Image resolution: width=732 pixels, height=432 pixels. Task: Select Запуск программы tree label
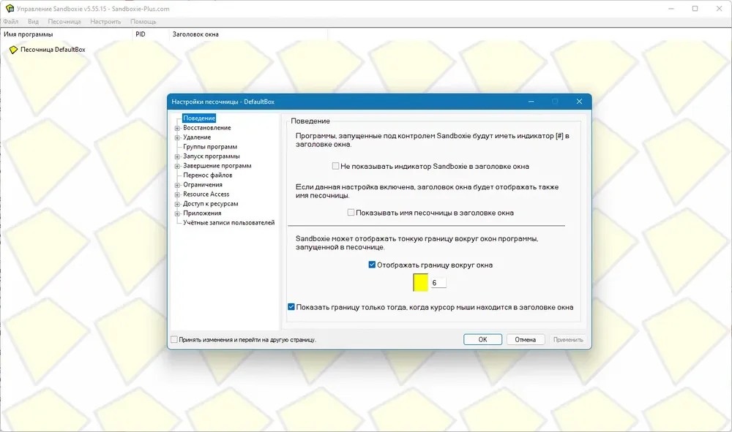211,156
